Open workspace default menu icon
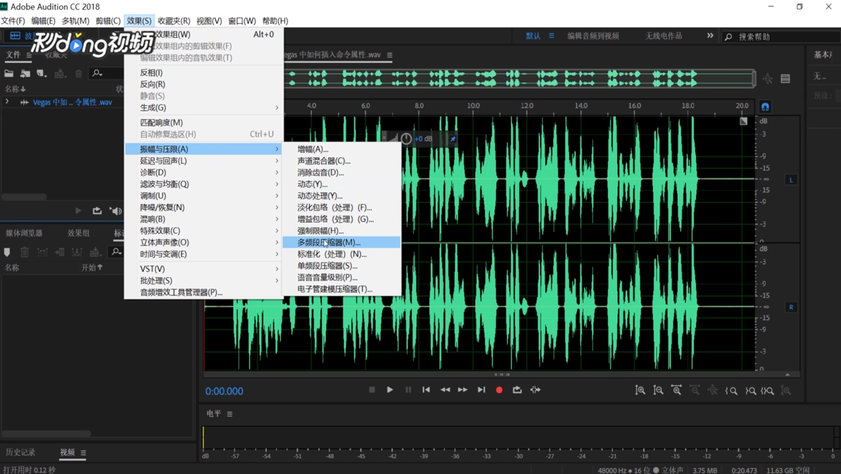This screenshot has width=841, height=474. point(551,36)
